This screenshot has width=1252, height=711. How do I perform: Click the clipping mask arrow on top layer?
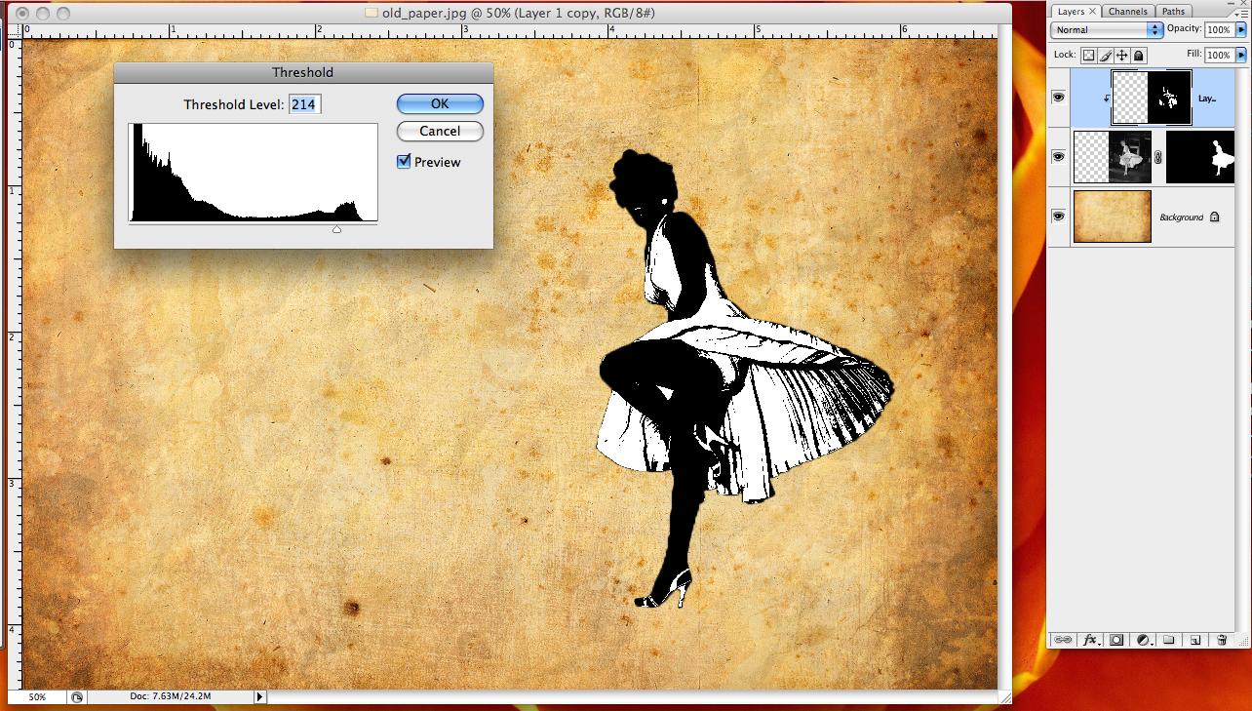click(1106, 99)
